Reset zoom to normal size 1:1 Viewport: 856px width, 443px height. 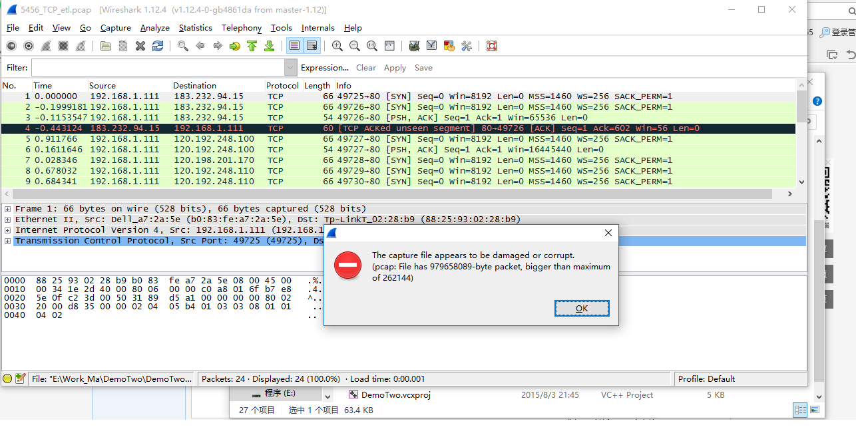coord(372,46)
